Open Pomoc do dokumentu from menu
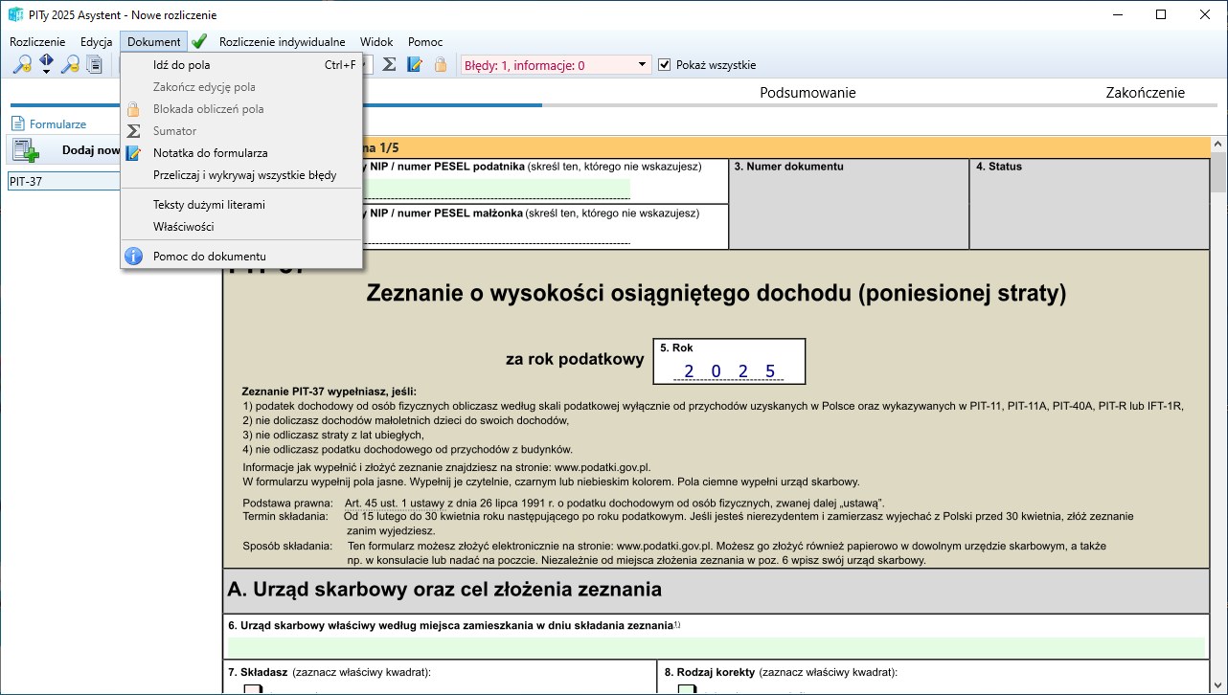This screenshot has height=695, width=1228. coord(209,257)
